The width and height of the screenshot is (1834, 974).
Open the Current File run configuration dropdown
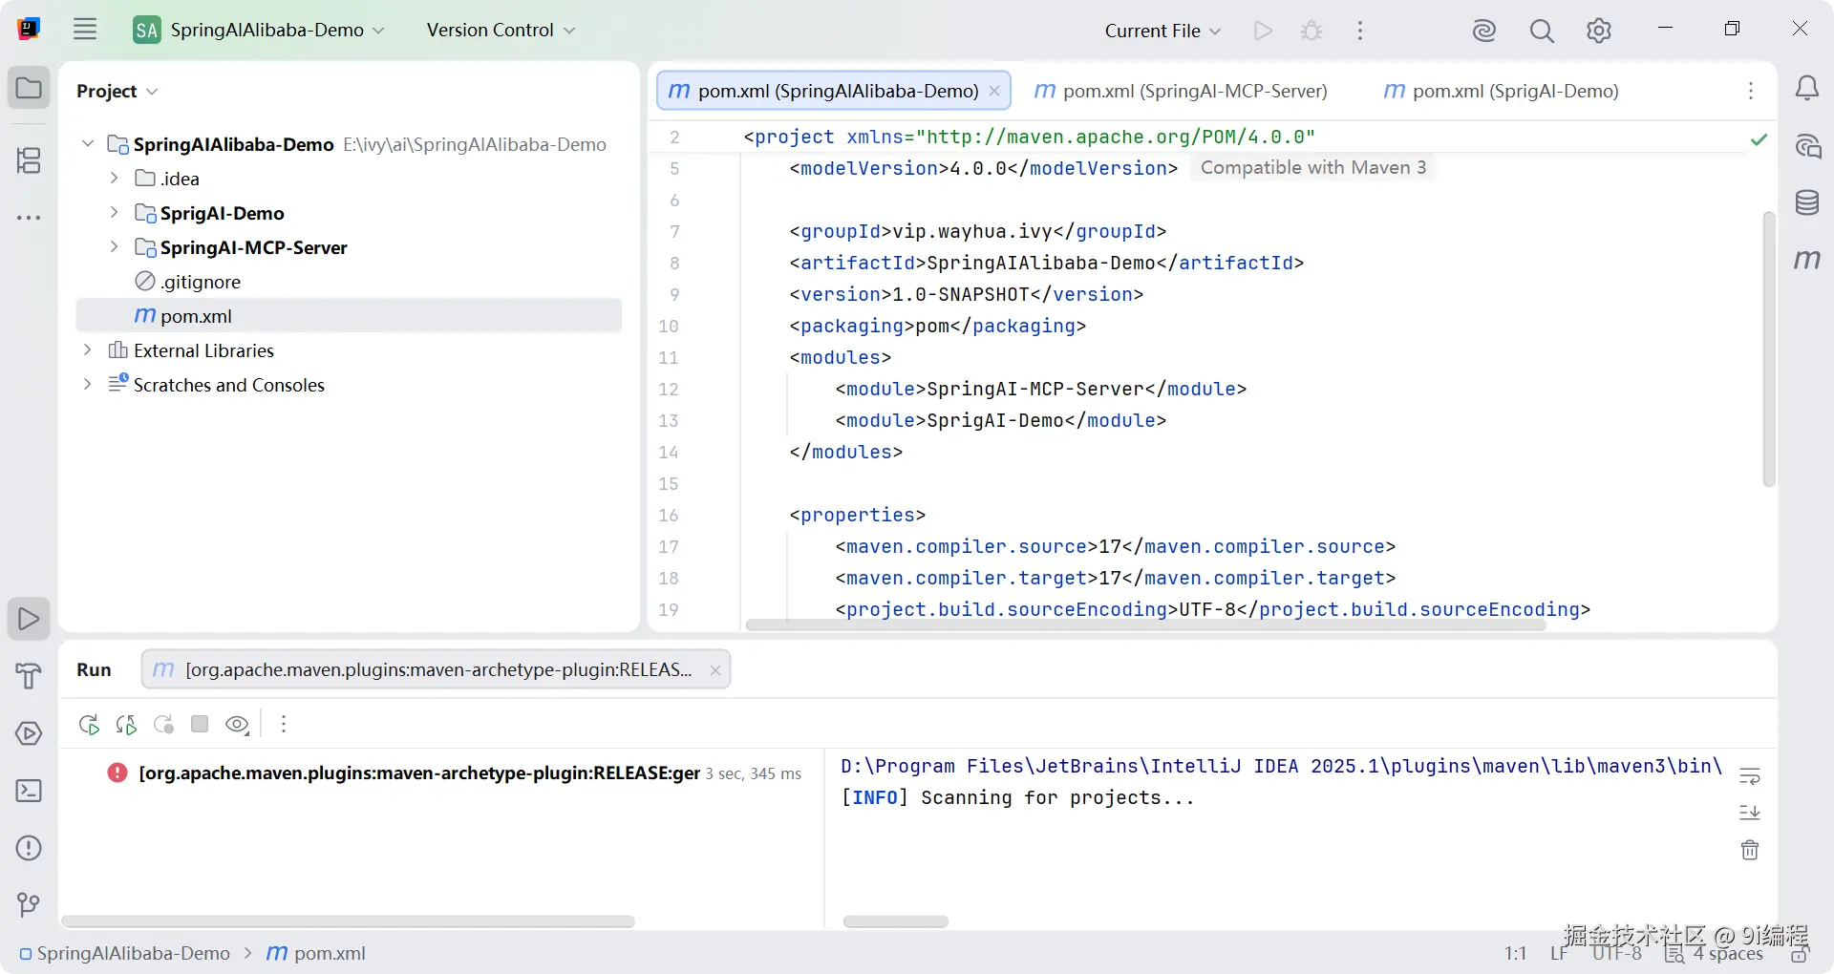[x=1162, y=31]
